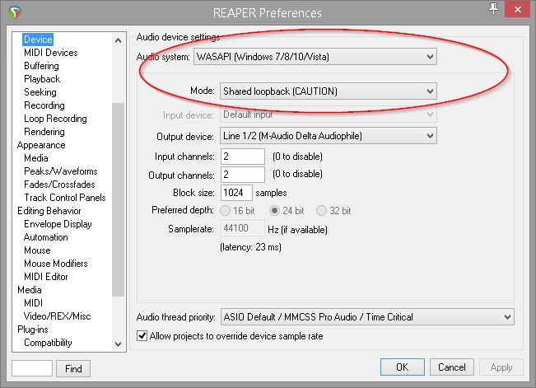Click the Samplerate field
Viewport: 536px width, 388px height.
tap(242, 228)
